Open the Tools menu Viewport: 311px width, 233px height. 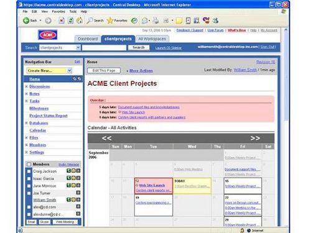(x=73, y=11)
